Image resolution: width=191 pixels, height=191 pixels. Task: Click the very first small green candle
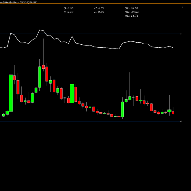(x=3, y=115)
